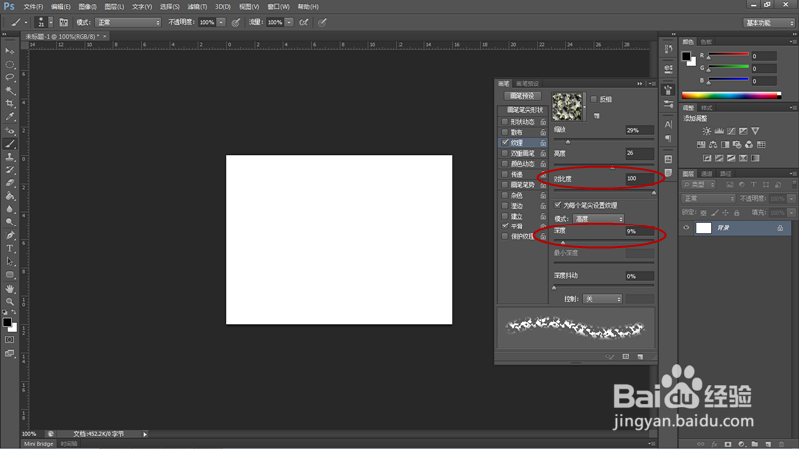Select the Lasso tool
This screenshot has width=799, height=449.
click(x=10, y=78)
